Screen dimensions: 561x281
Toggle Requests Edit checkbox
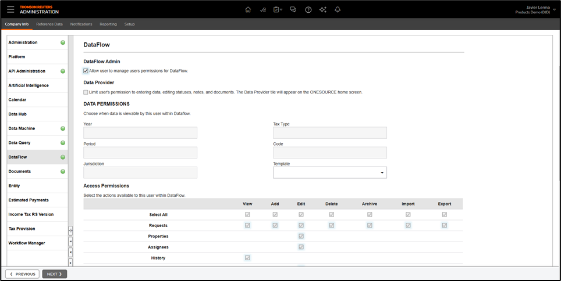coord(301,225)
